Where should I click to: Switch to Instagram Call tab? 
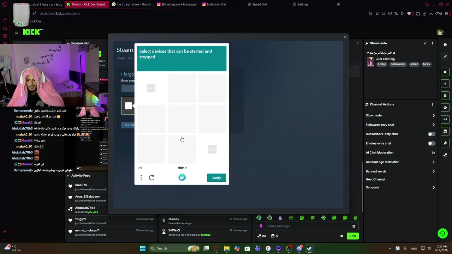click(x=214, y=4)
